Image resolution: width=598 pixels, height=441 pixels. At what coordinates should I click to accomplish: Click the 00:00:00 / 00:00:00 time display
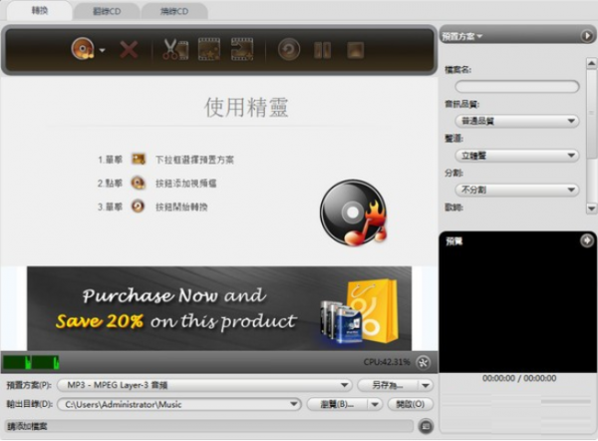(519, 378)
